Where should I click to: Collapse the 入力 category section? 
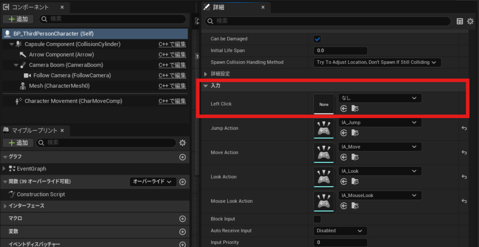(x=206, y=86)
